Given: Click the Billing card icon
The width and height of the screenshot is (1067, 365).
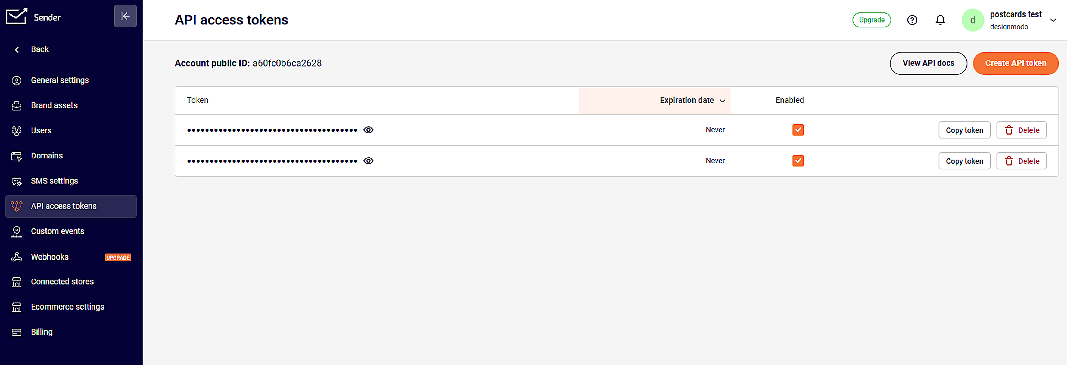Looking at the screenshot, I should pos(17,332).
